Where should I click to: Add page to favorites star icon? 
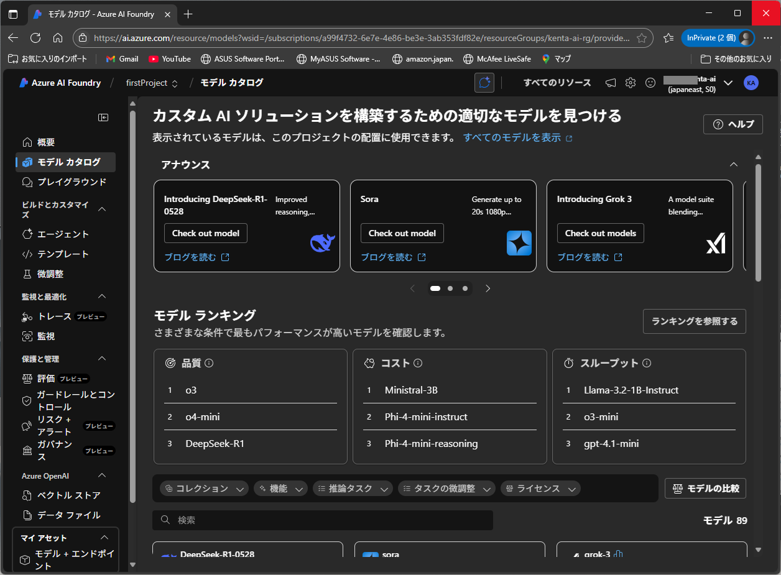642,38
